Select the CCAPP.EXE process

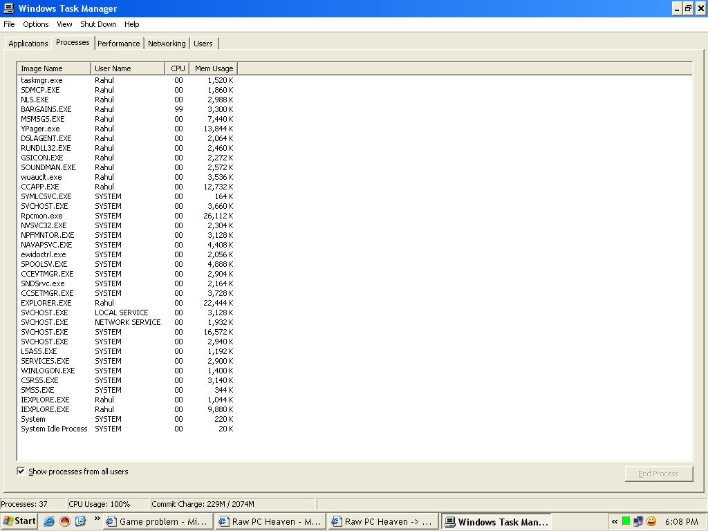point(127,187)
